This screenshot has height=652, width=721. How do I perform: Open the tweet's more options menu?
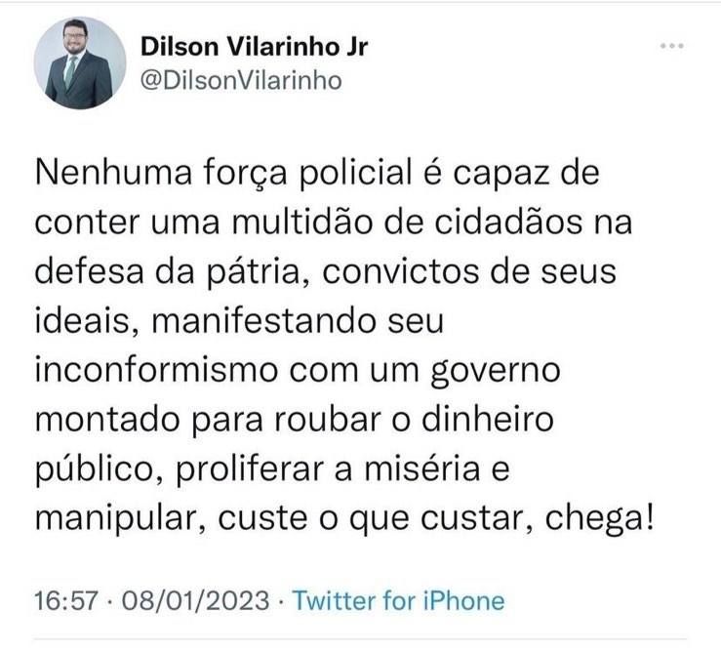pyautogui.click(x=673, y=47)
